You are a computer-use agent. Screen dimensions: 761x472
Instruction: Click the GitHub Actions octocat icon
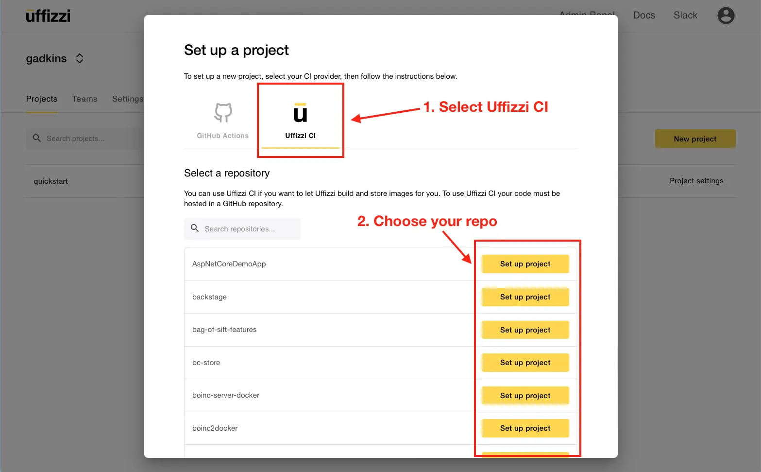(223, 113)
